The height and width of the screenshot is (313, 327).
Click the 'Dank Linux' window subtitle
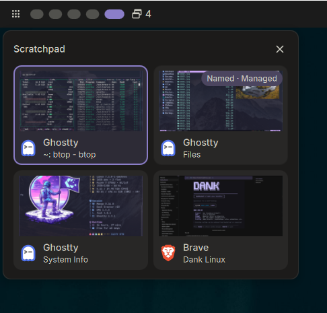pyautogui.click(x=204, y=260)
